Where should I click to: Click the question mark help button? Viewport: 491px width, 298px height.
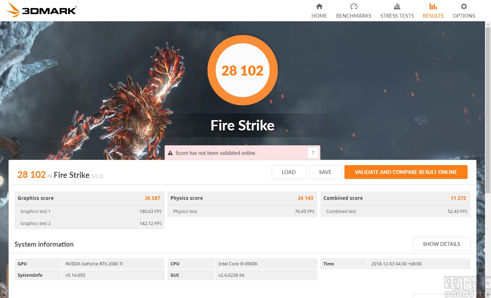[x=313, y=153]
